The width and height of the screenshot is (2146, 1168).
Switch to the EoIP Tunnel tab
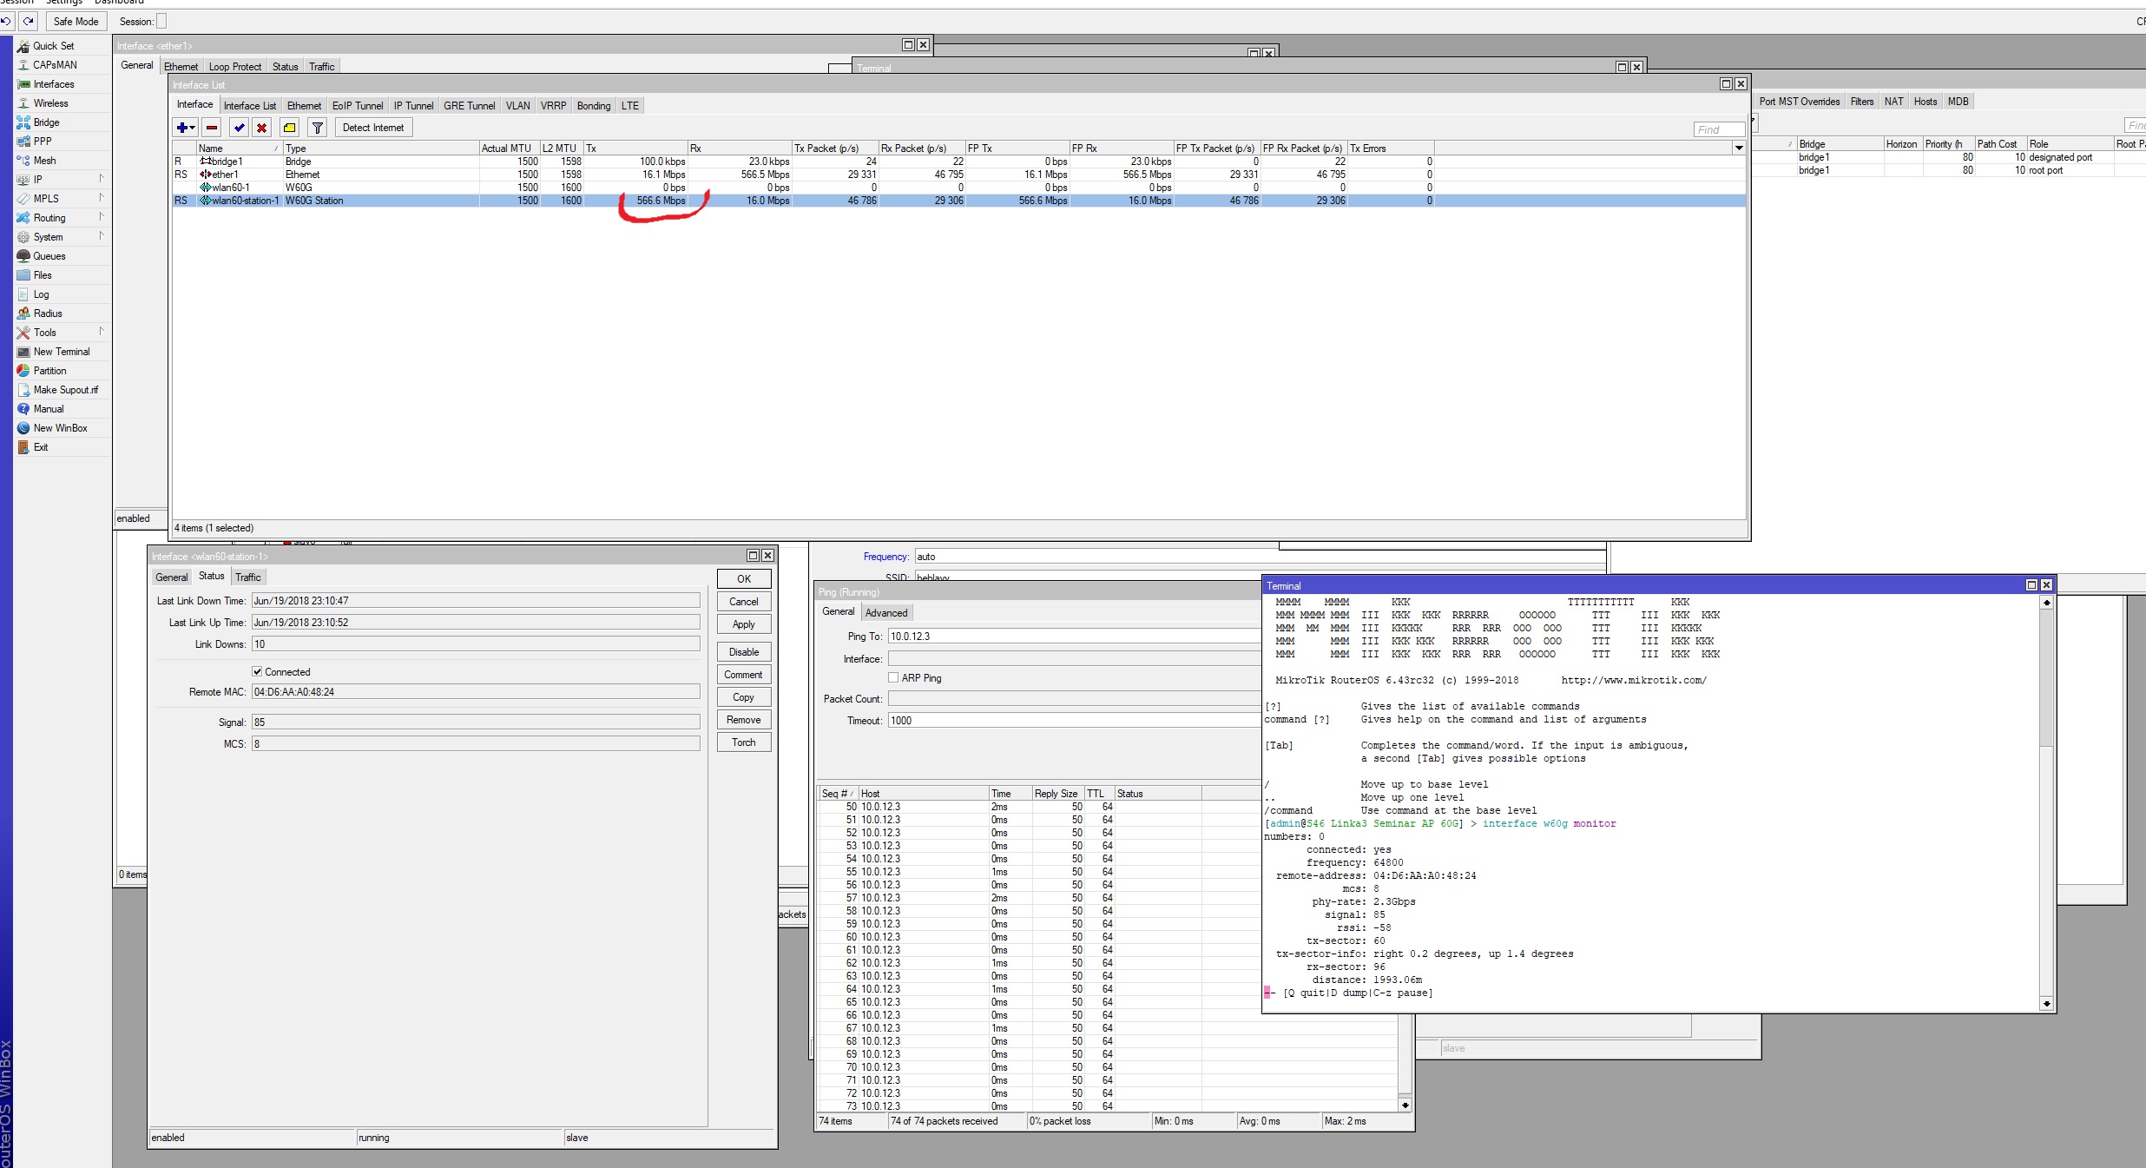coord(357,106)
